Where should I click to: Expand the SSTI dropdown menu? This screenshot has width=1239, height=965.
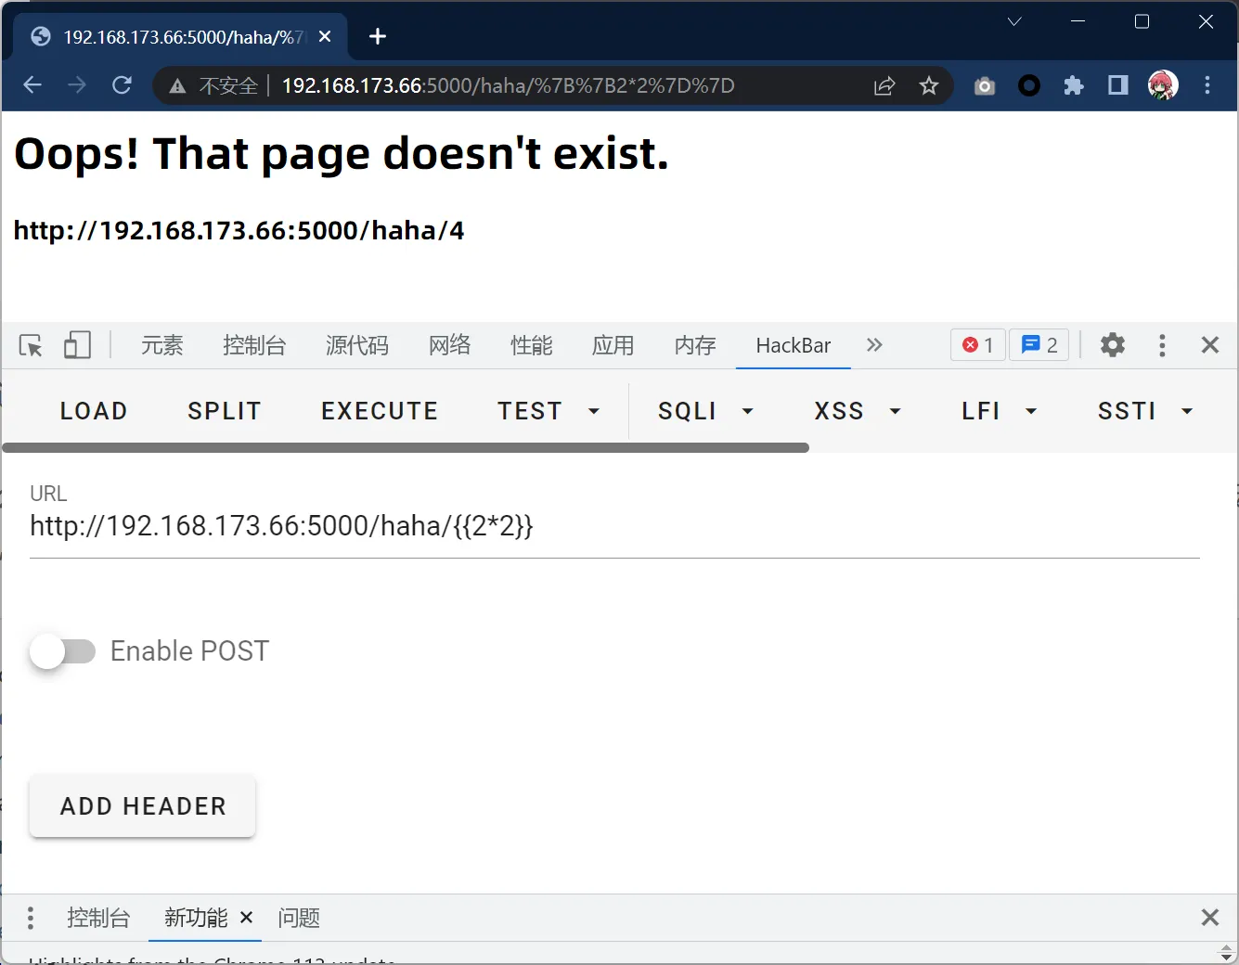tap(1144, 411)
